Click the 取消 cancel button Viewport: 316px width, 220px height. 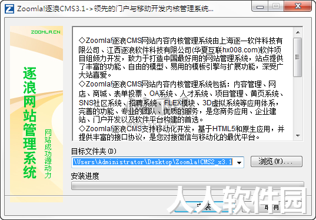(x=272, y=206)
